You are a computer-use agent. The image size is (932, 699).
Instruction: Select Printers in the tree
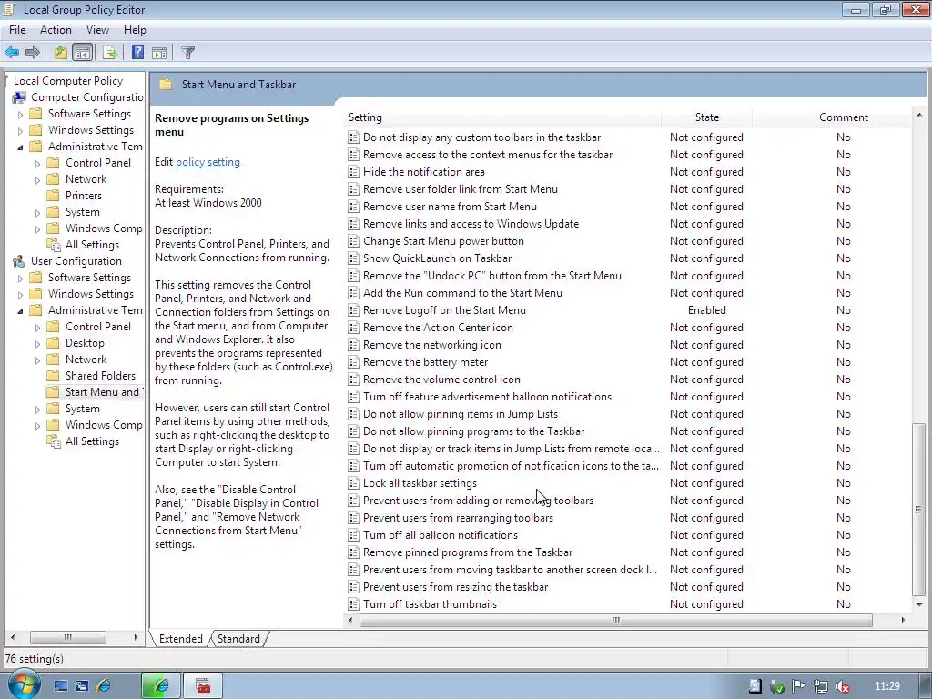click(83, 196)
